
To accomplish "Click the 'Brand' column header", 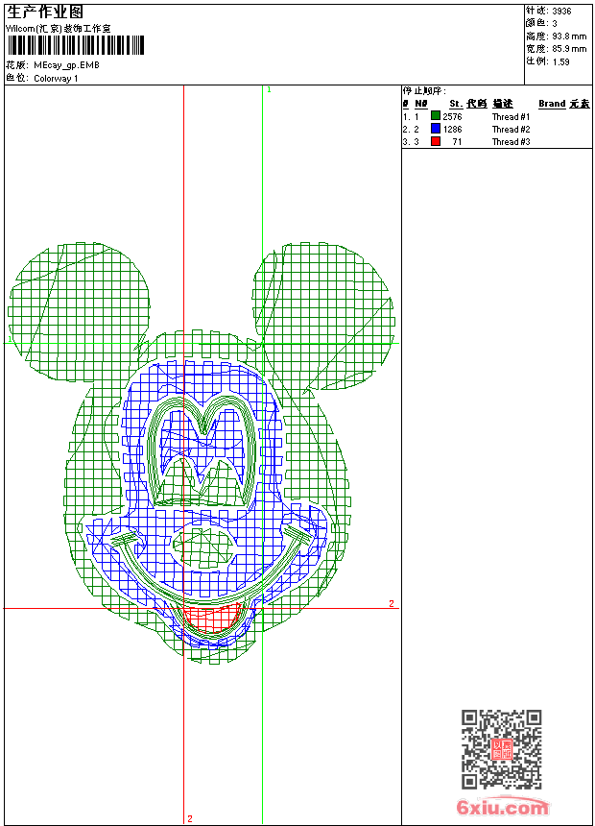I will click(552, 104).
